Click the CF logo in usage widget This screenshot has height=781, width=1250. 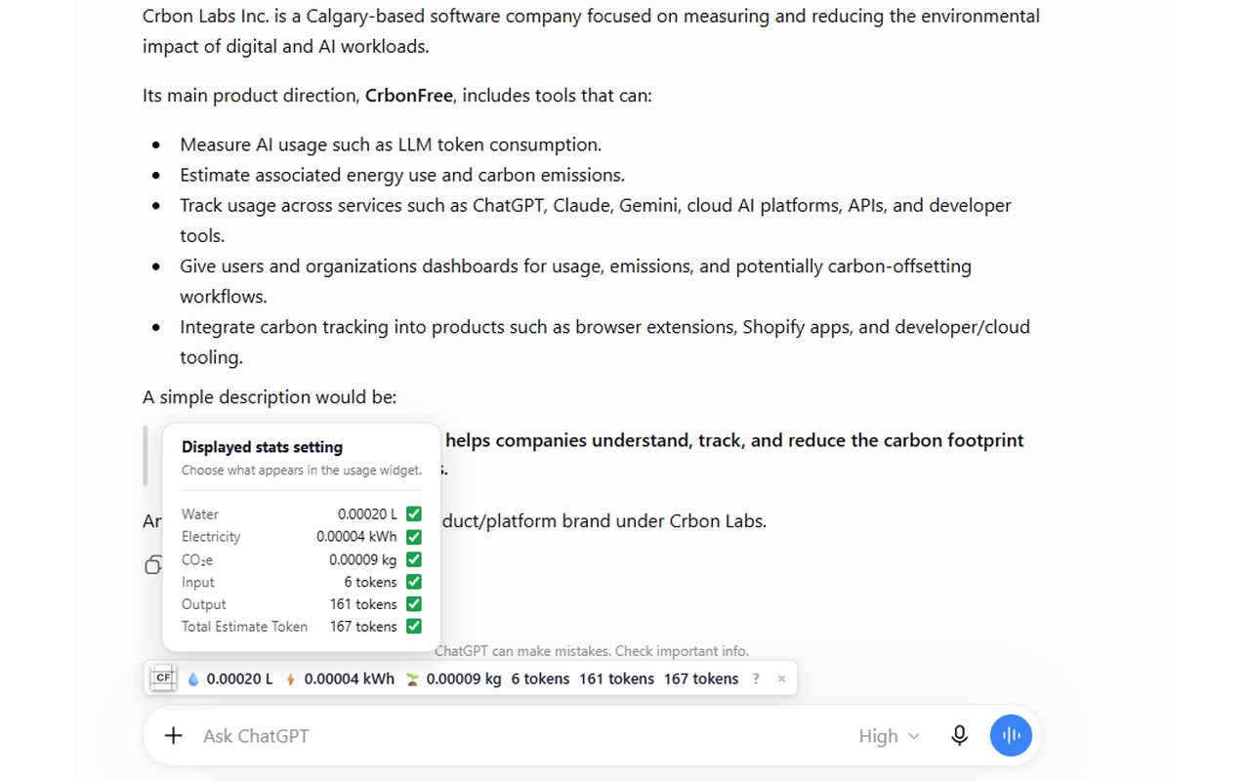point(163,678)
